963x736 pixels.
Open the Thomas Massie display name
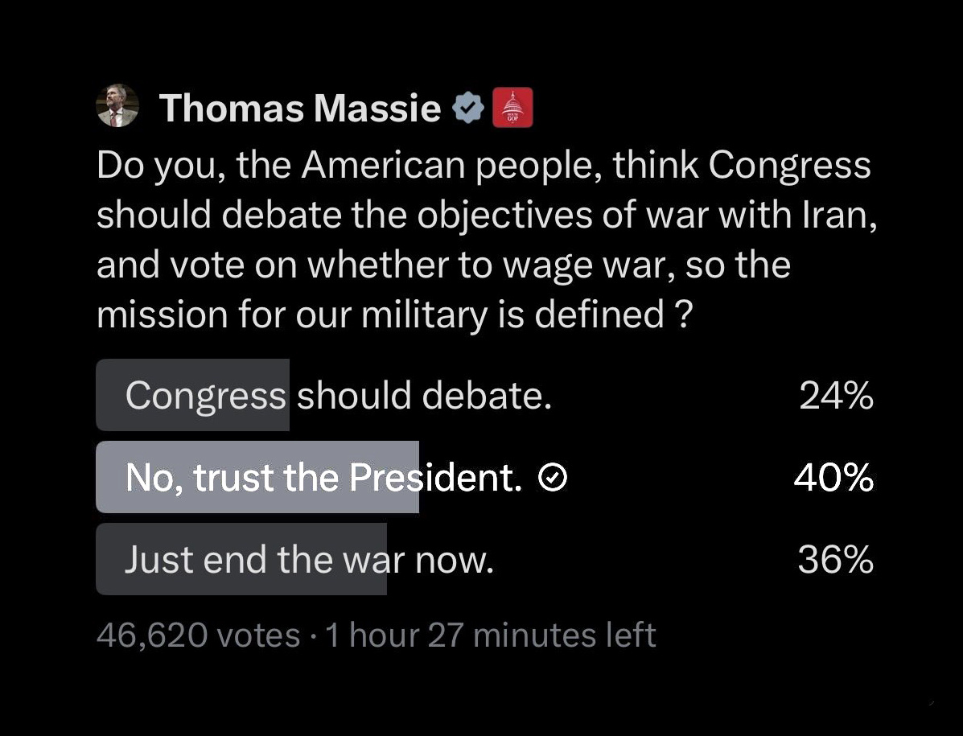pos(299,108)
